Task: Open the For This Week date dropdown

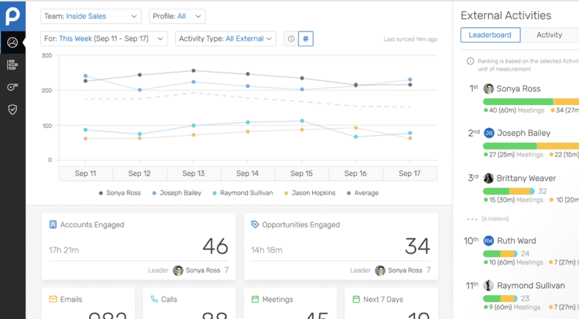Action: pos(104,39)
